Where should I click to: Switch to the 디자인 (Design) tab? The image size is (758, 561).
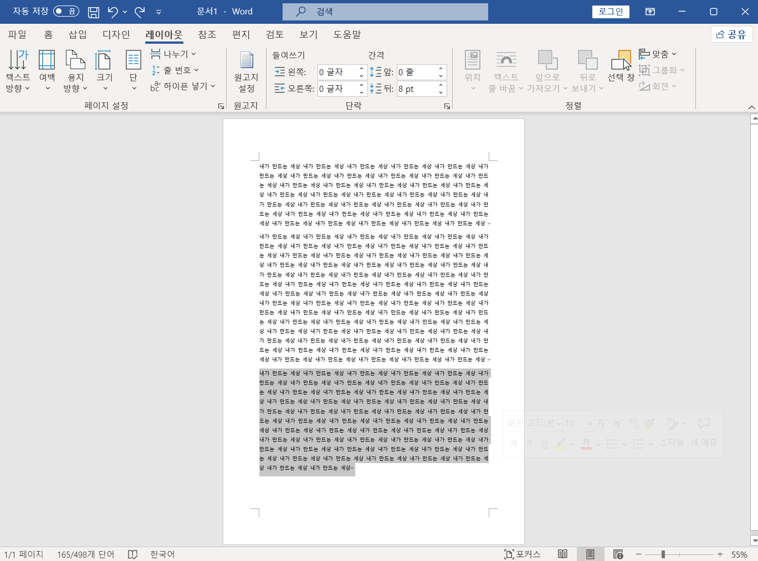tap(116, 34)
